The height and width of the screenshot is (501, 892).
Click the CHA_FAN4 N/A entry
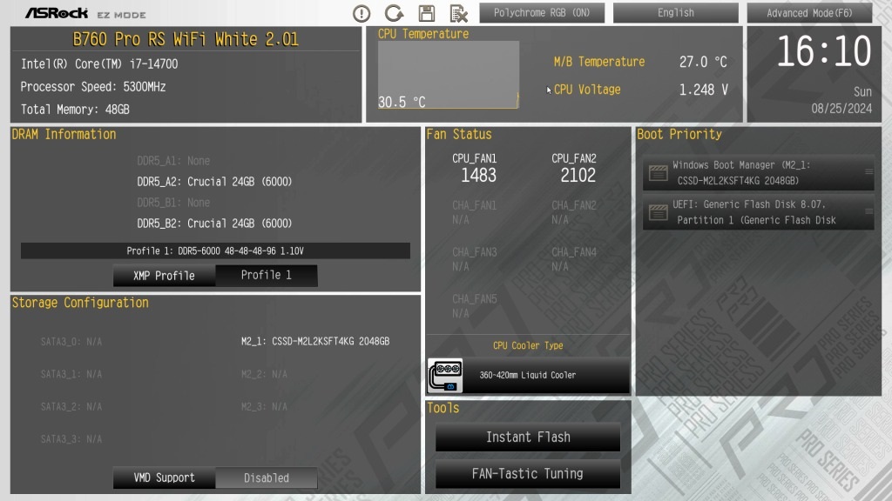pos(573,259)
